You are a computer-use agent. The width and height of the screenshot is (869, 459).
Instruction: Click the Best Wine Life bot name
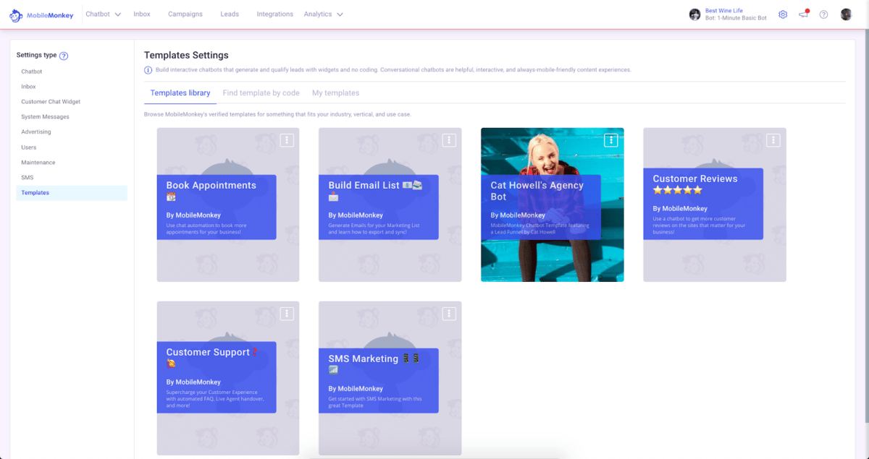coord(723,11)
